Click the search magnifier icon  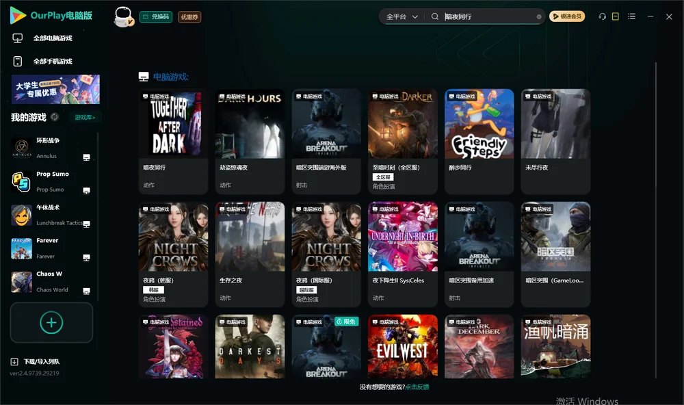tap(435, 16)
